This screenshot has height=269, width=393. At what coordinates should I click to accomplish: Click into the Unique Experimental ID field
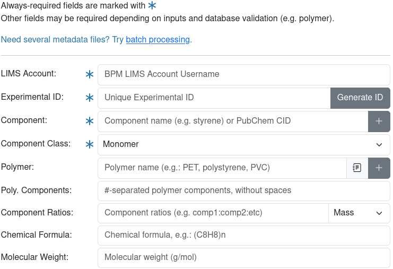[214, 98]
